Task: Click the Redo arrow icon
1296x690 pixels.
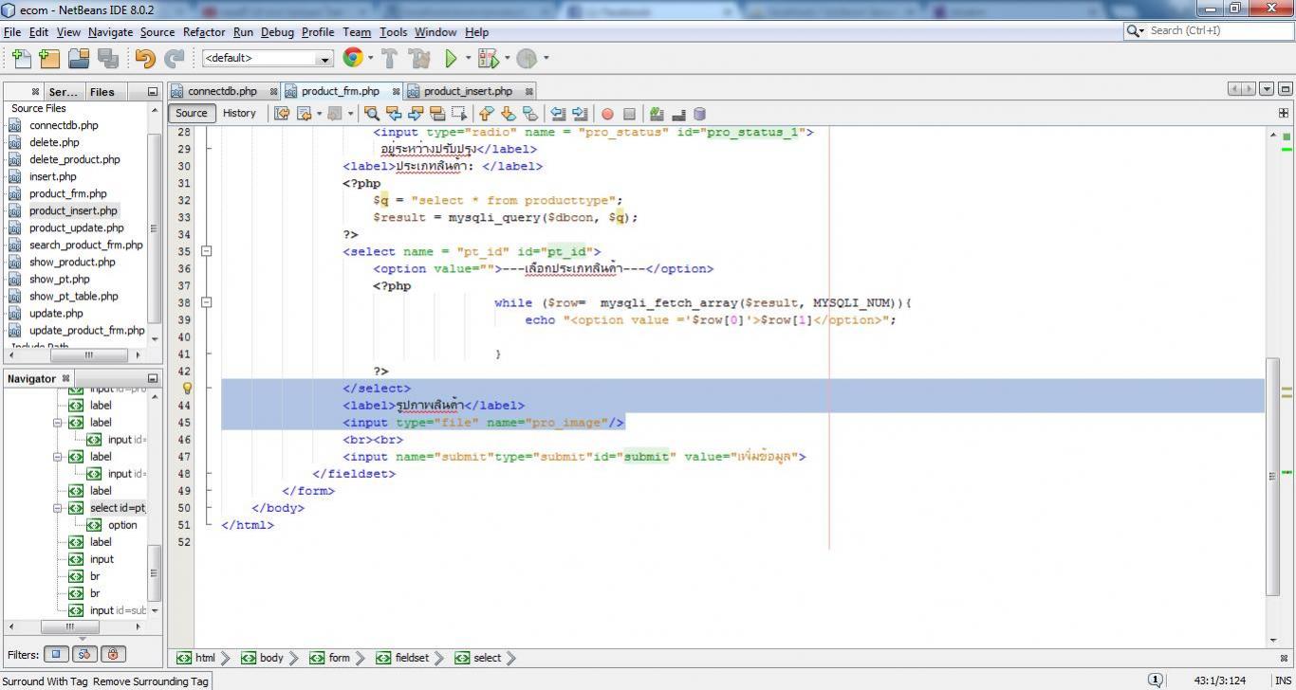Action: (175, 59)
